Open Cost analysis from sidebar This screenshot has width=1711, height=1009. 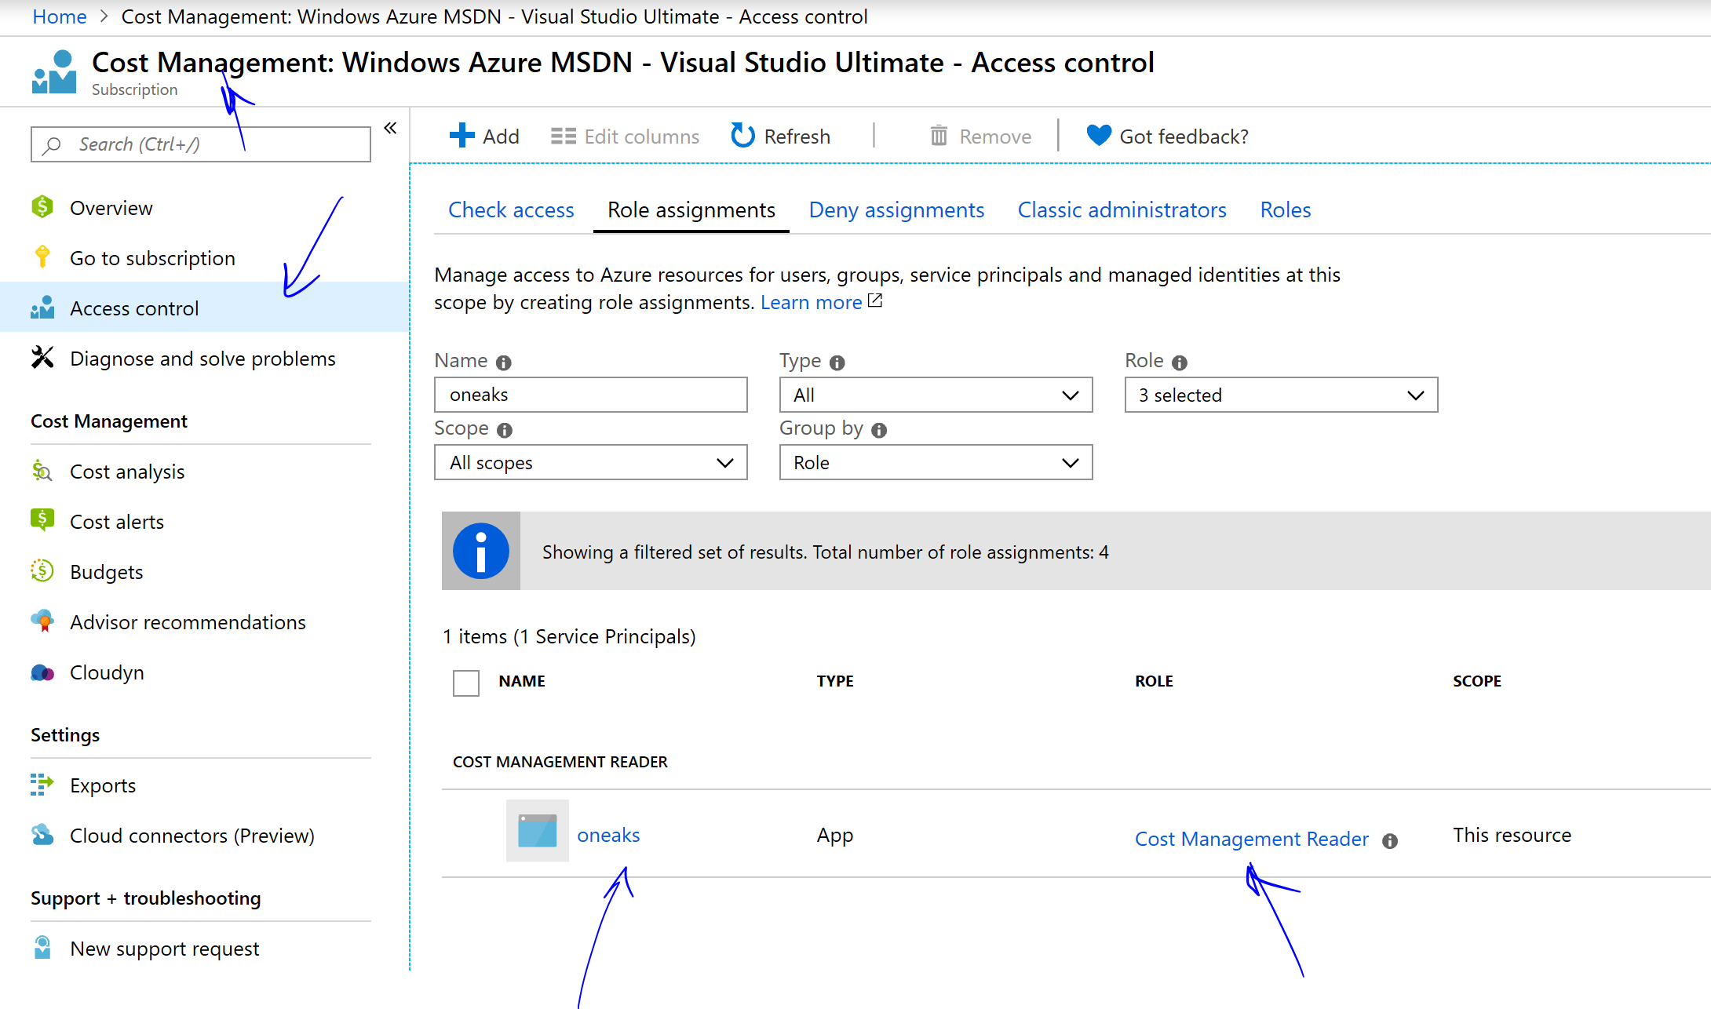pyautogui.click(x=127, y=472)
